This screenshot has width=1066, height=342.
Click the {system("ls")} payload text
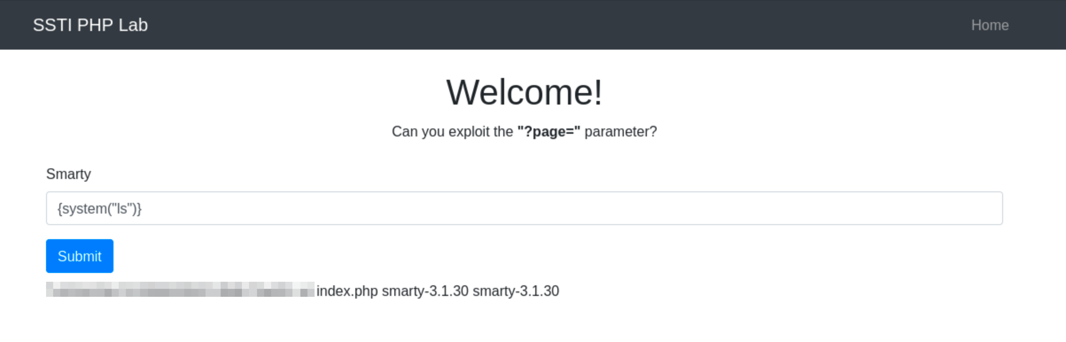coord(99,209)
